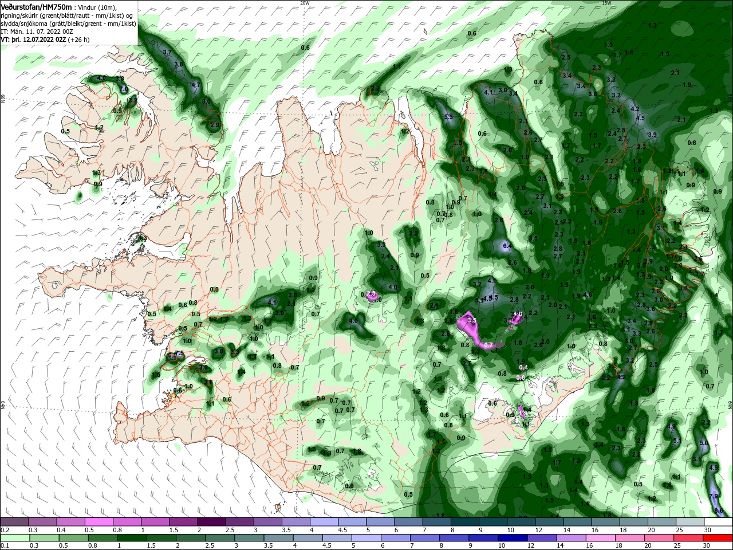The image size is (733, 550).
Task: Click the 4.6 precipitation value on the map
Action: pyautogui.click(x=588, y=295)
